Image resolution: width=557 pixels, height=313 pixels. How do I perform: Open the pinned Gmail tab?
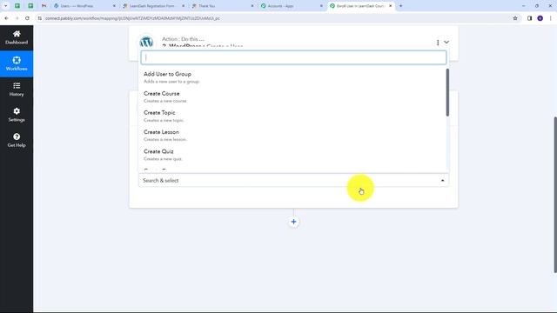click(x=44, y=6)
